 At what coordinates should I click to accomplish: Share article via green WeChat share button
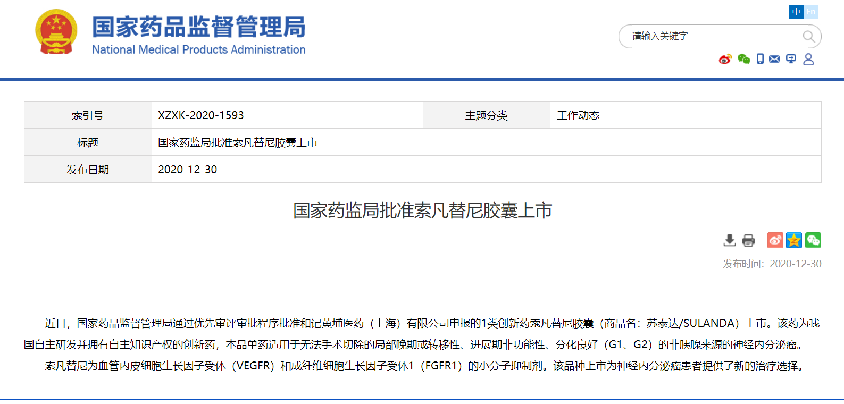point(813,240)
